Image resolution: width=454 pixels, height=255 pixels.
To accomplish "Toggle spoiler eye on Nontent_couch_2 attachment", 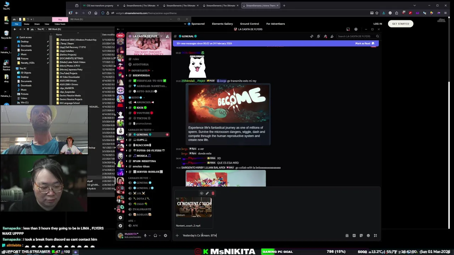I will pos(201,193).
